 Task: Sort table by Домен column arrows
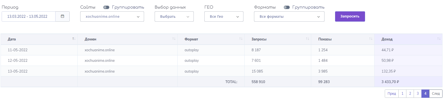coord(174,39)
